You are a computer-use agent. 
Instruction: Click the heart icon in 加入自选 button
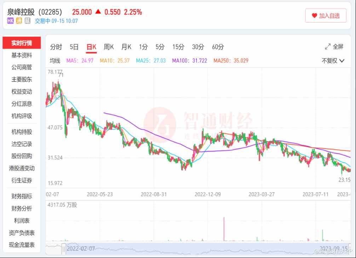(315, 16)
